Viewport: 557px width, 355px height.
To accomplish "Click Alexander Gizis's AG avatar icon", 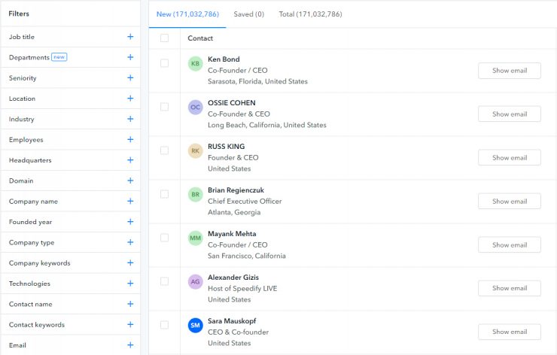I will [196, 282].
